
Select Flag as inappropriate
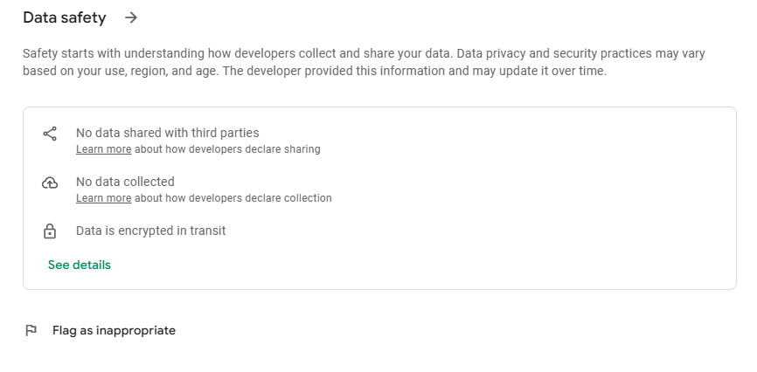(114, 330)
